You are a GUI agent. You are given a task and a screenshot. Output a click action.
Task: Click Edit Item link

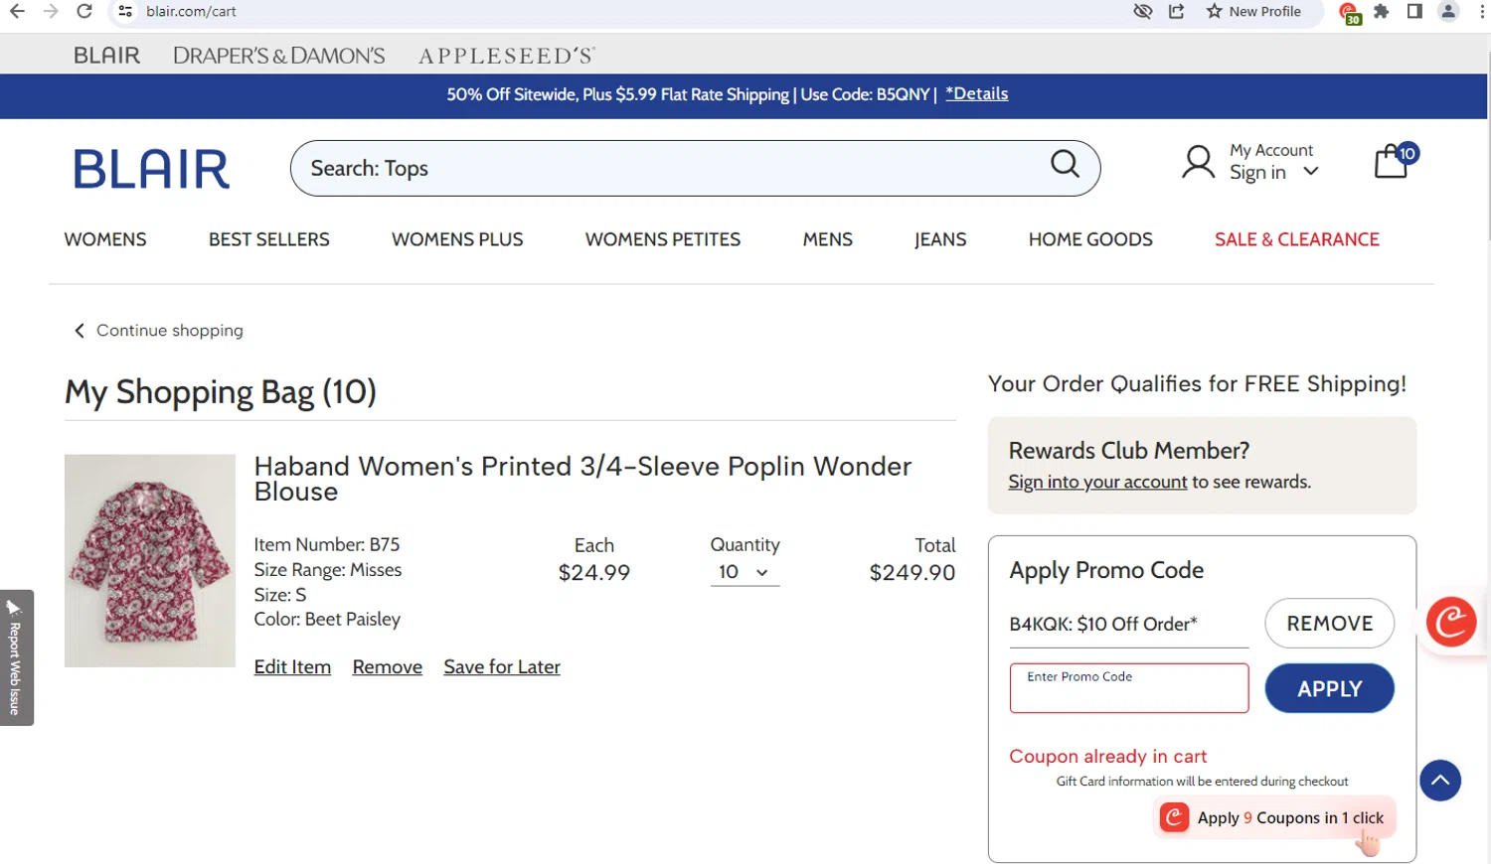coord(292,667)
